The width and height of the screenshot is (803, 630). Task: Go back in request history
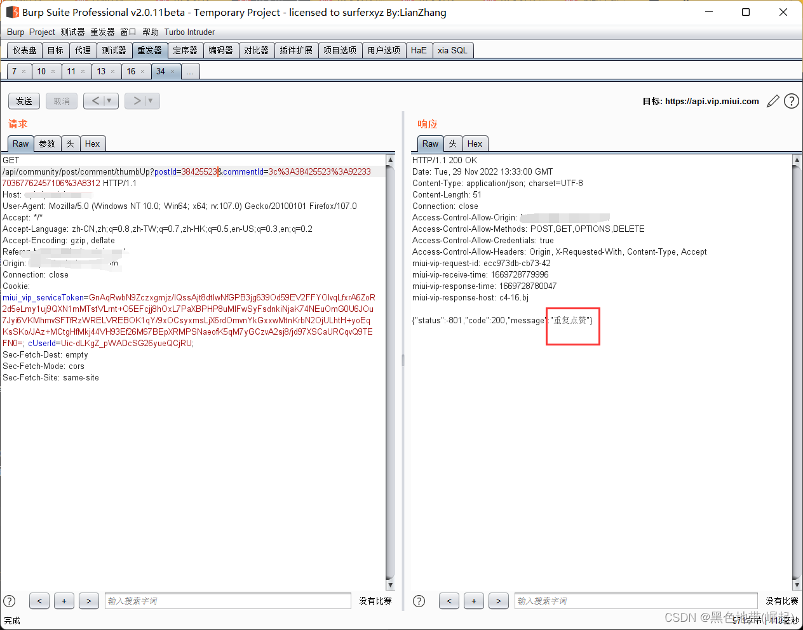[95, 101]
